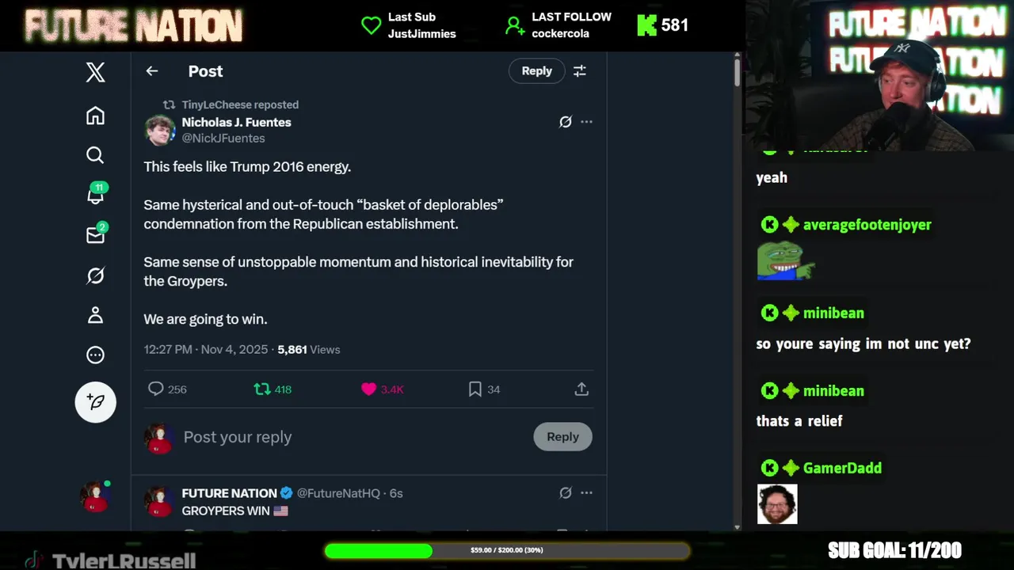Click JustJimmies last sub name
This screenshot has height=570, width=1014.
click(x=421, y=33)
